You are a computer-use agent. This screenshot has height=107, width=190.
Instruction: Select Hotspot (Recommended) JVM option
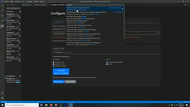coord(107,62)
